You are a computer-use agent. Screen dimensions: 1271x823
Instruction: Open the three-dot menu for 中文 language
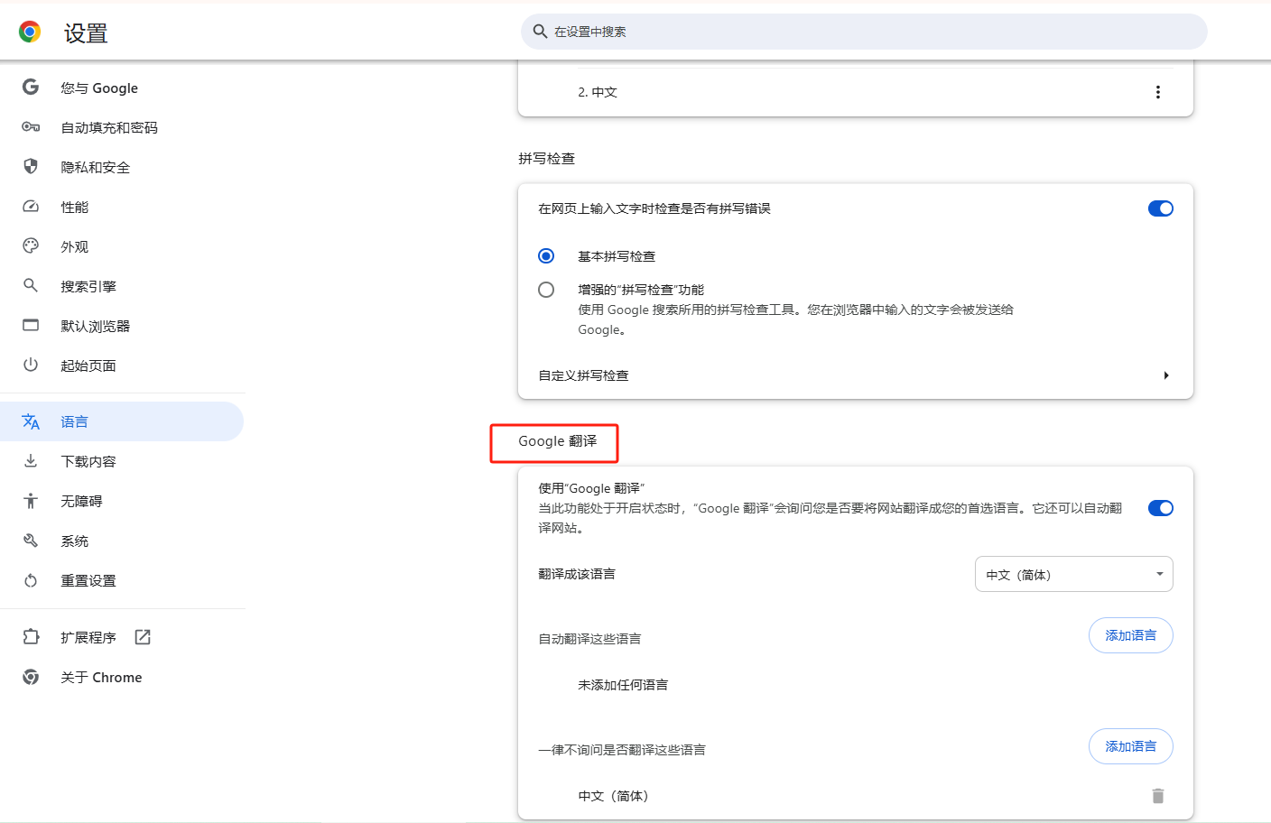click(x=1158, y=92)
